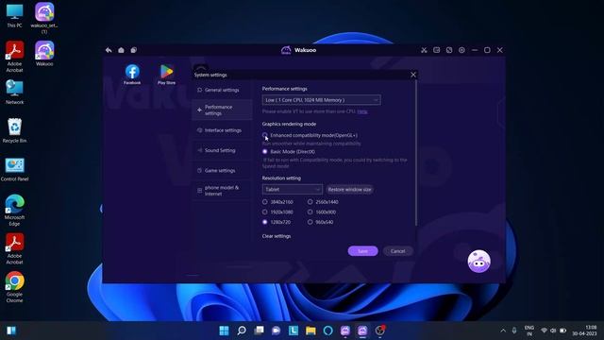Select Recycle Bin desktop icon
This screenshot has height=340, width=604.
pyautogui.click(x=15, y=130)
